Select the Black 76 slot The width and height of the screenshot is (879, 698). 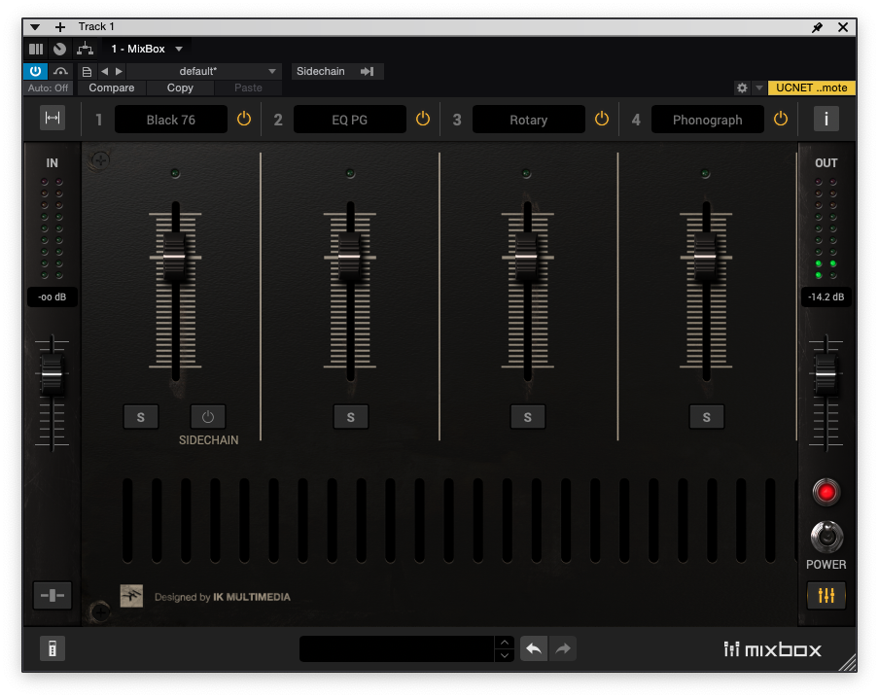(x=171, y=120)
